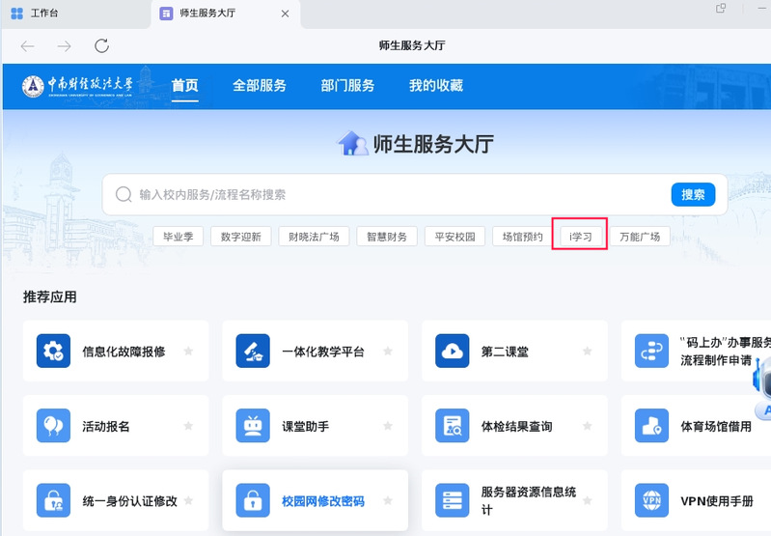Toggle the star on 一体化教学平台
The width and height of the screenshot is (771, 536).
click(388, 352)
